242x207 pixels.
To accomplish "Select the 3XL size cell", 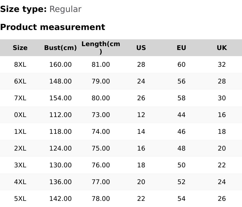I will click(20, 165).
